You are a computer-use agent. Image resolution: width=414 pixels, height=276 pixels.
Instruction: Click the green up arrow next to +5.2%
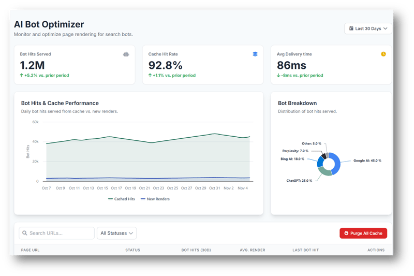(x=22, y=76)
